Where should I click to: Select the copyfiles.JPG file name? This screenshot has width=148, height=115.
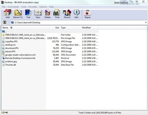pyautogui.click(x=11, y=41)
